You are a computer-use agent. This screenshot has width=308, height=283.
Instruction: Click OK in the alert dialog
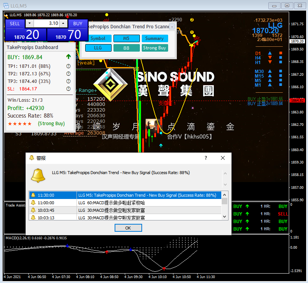coord(128,228)
